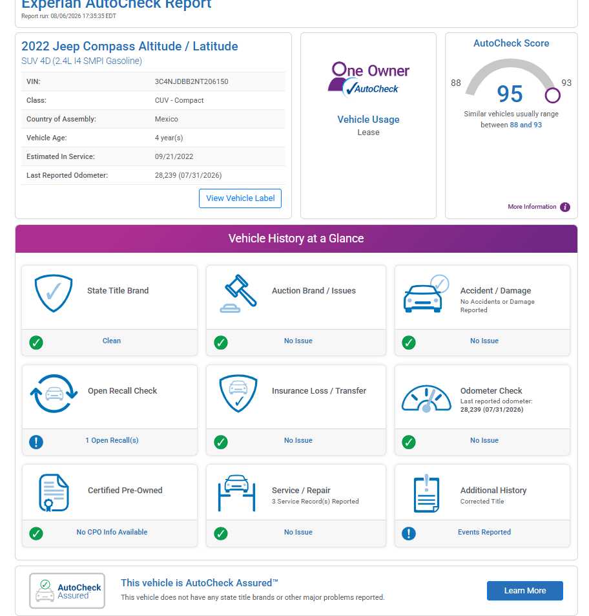
Task: Click the Vehicle History at a Glance header
Action: click(296, 239)
